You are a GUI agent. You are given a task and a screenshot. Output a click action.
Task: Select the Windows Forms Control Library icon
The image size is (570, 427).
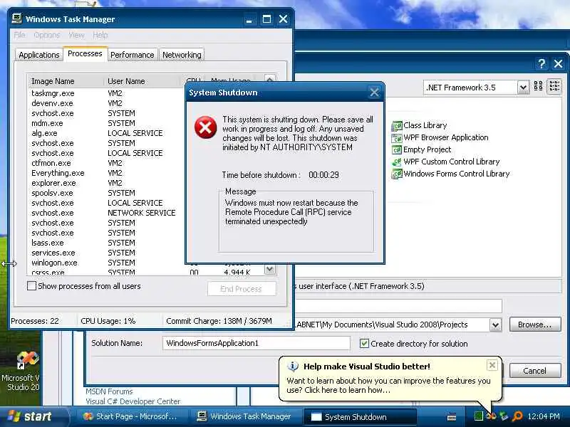pyautogui.click(x=397, y=174)
